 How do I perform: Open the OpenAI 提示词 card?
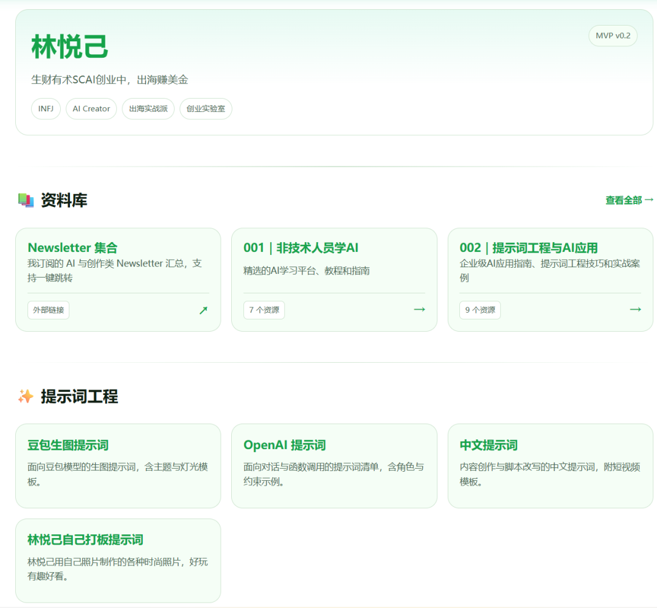point(334,466)
